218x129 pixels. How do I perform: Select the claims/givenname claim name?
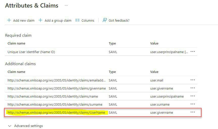click(x=57, y=88)
